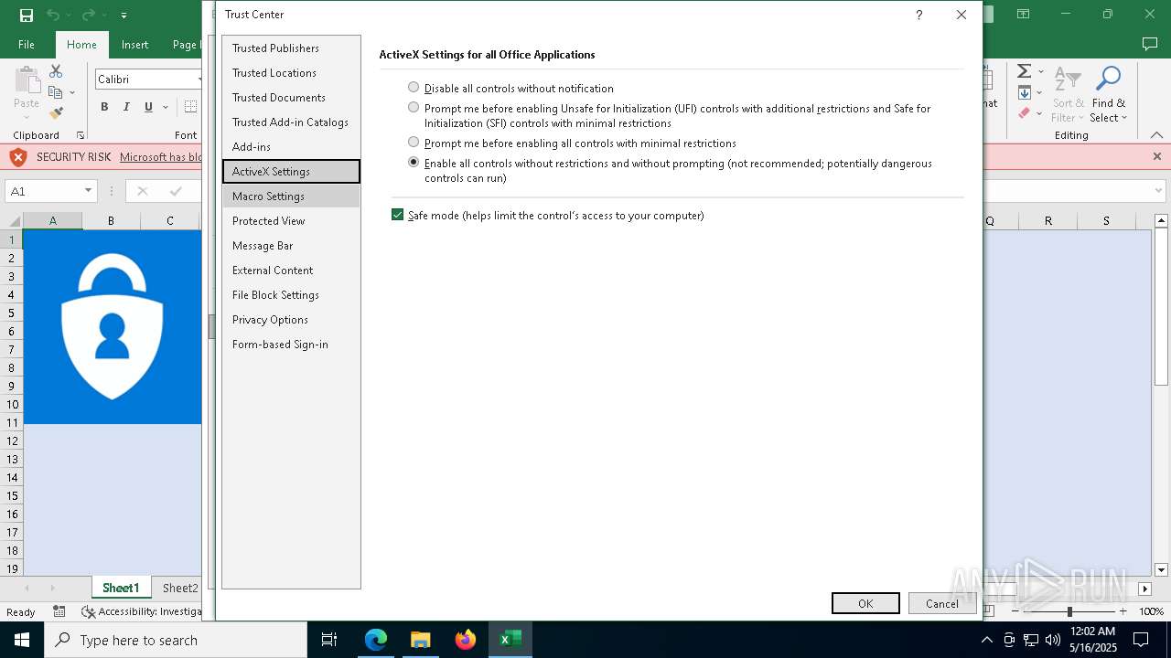Viewport: 1171px width, 658px height.
Task: Click the Cut scissors icon
Action: (x=56, y=71)
